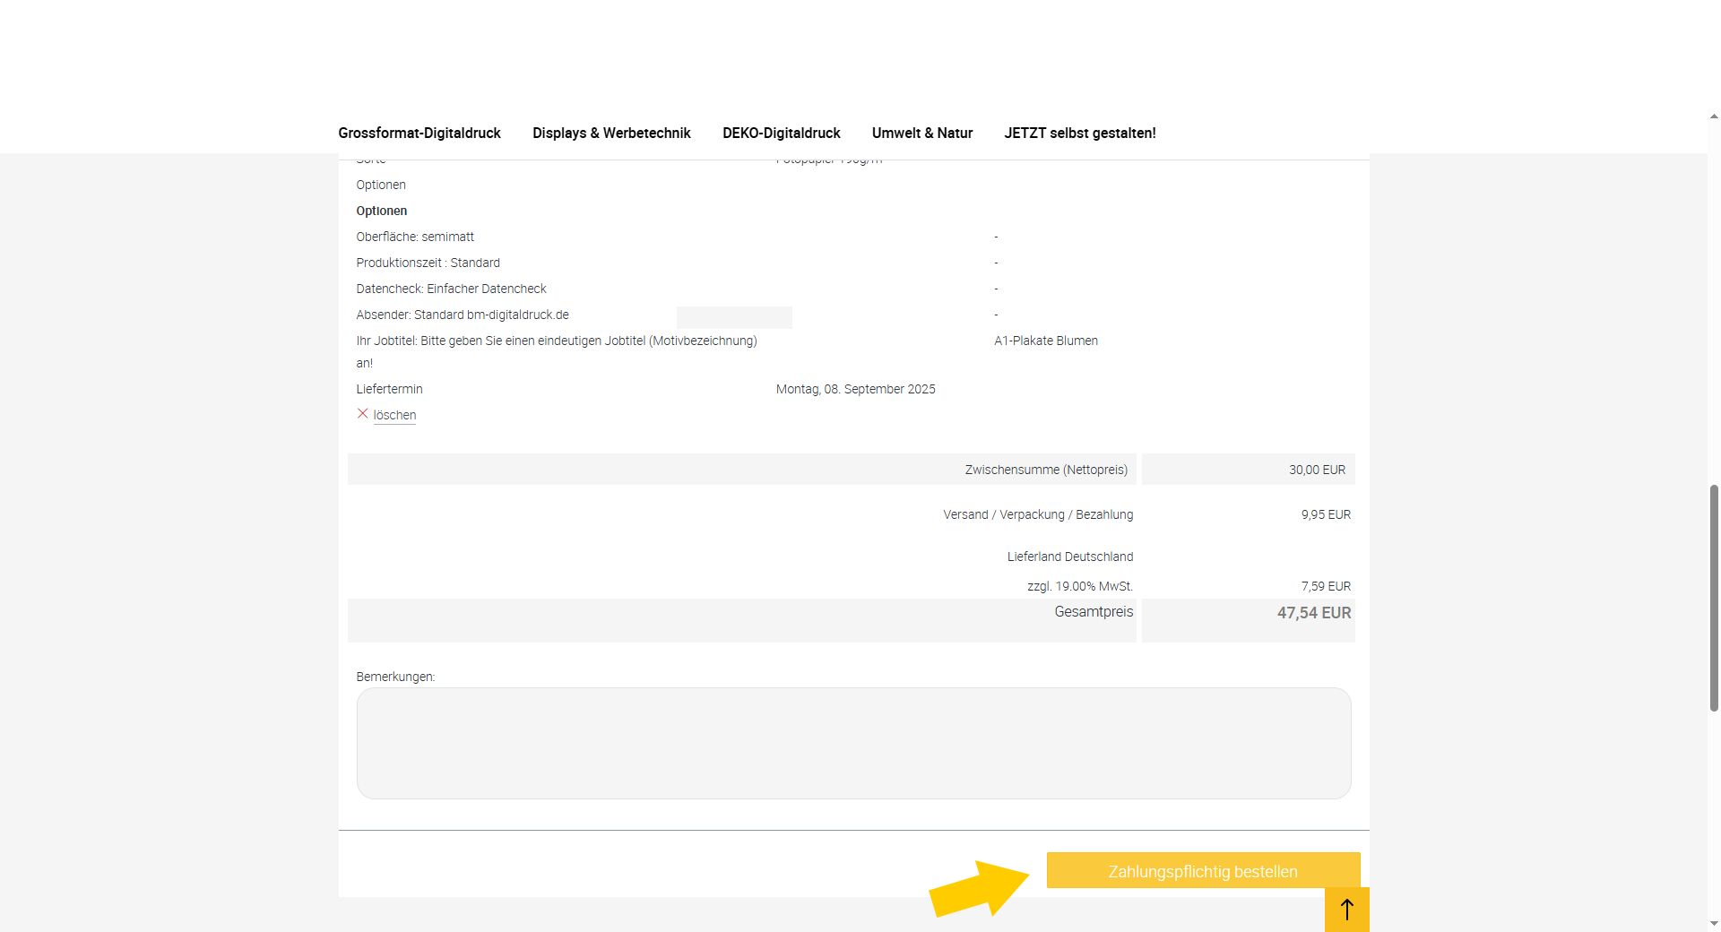The width and height of the screenshot is (1721, 932).
Task: Click the 9,95 EUR shipping cost
Action: [1325, 514]
